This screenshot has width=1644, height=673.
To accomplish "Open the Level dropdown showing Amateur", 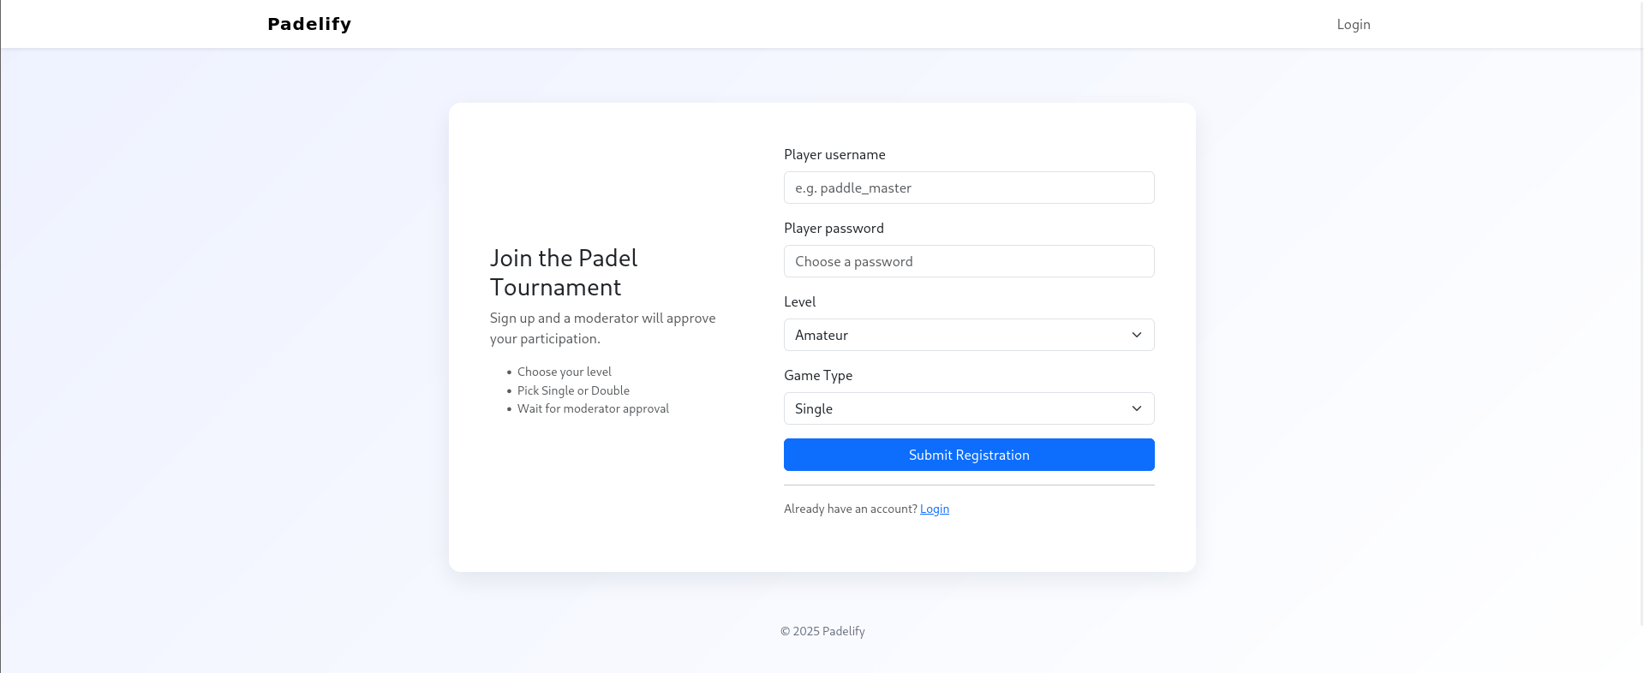I will click(x=969, y=335).
